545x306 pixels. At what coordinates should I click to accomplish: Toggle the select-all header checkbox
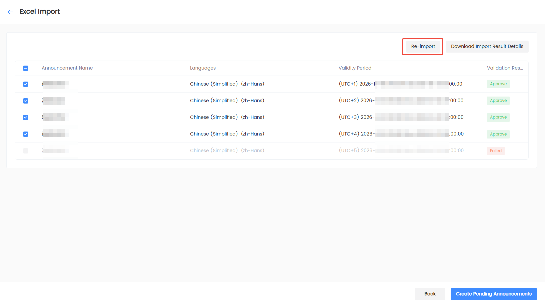coord(26,68)
